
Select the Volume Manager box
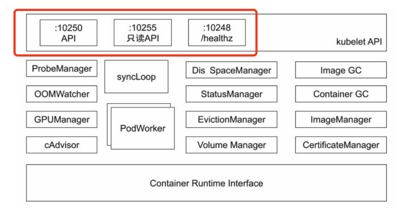(231, 145)
